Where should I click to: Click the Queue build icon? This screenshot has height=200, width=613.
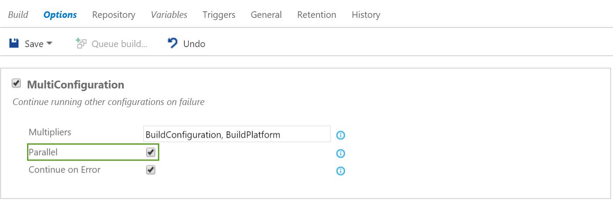pyautogui.click(x=81, y=44)
